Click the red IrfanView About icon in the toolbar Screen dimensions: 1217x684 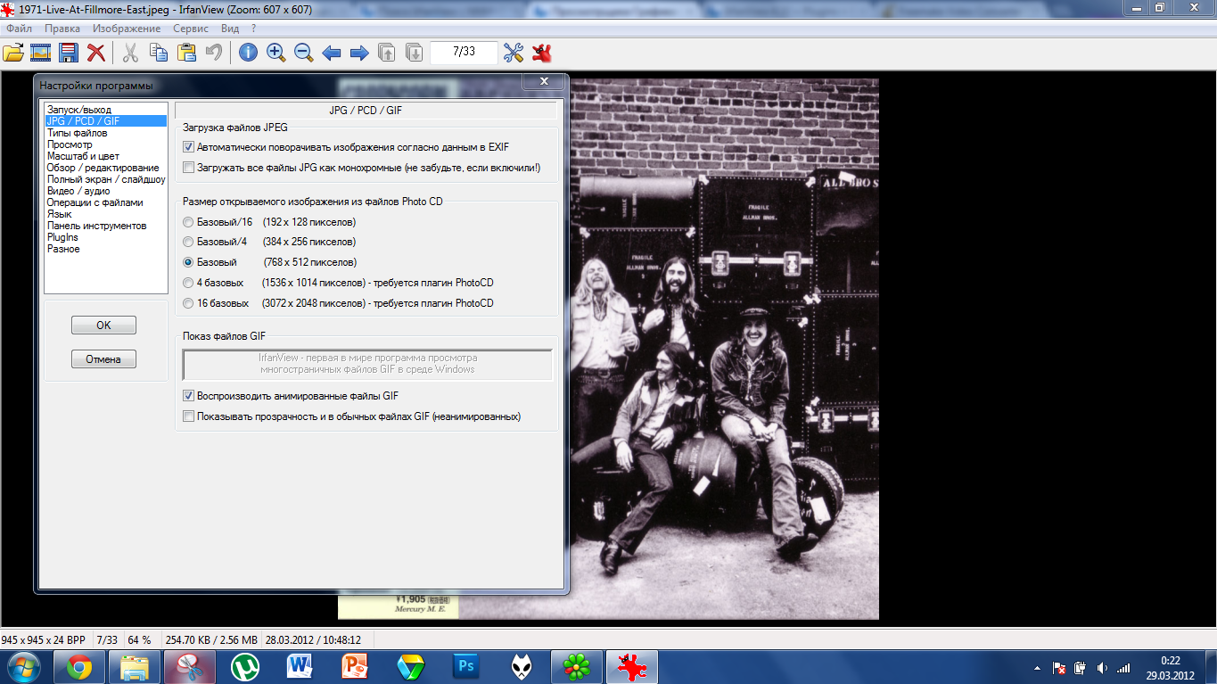point(540,53)
